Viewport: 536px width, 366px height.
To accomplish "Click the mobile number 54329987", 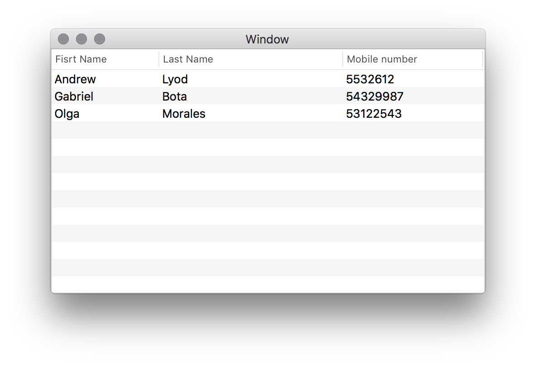I will click(374, 96).
